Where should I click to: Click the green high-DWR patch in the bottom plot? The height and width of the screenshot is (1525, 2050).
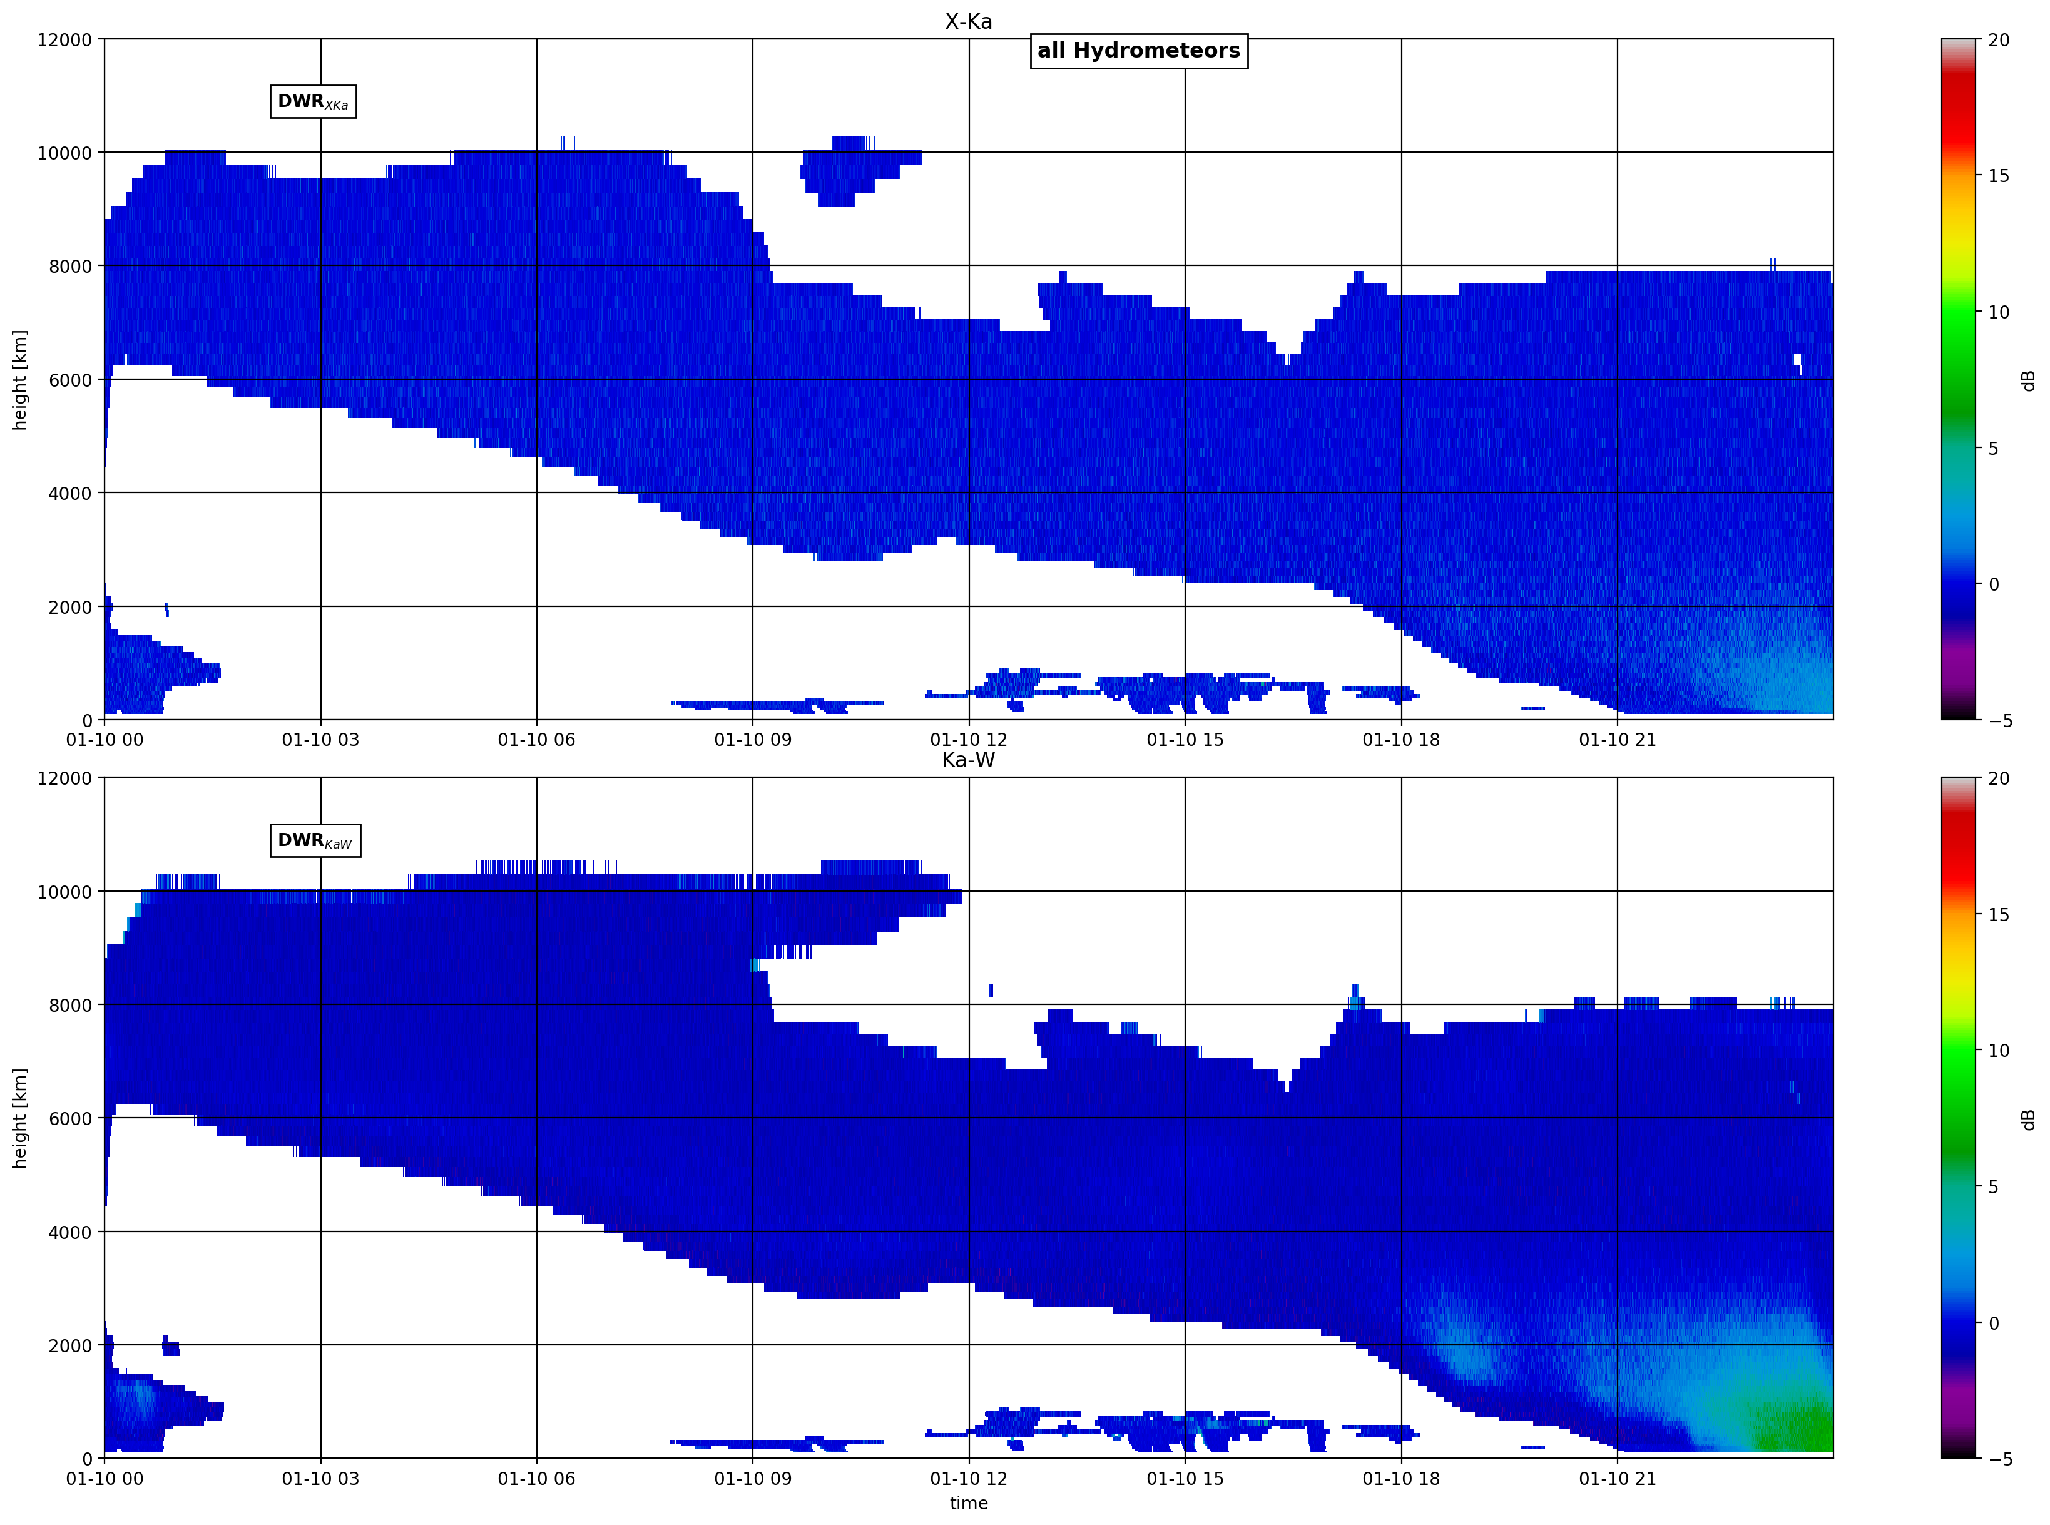[x=1795, y=1426]
